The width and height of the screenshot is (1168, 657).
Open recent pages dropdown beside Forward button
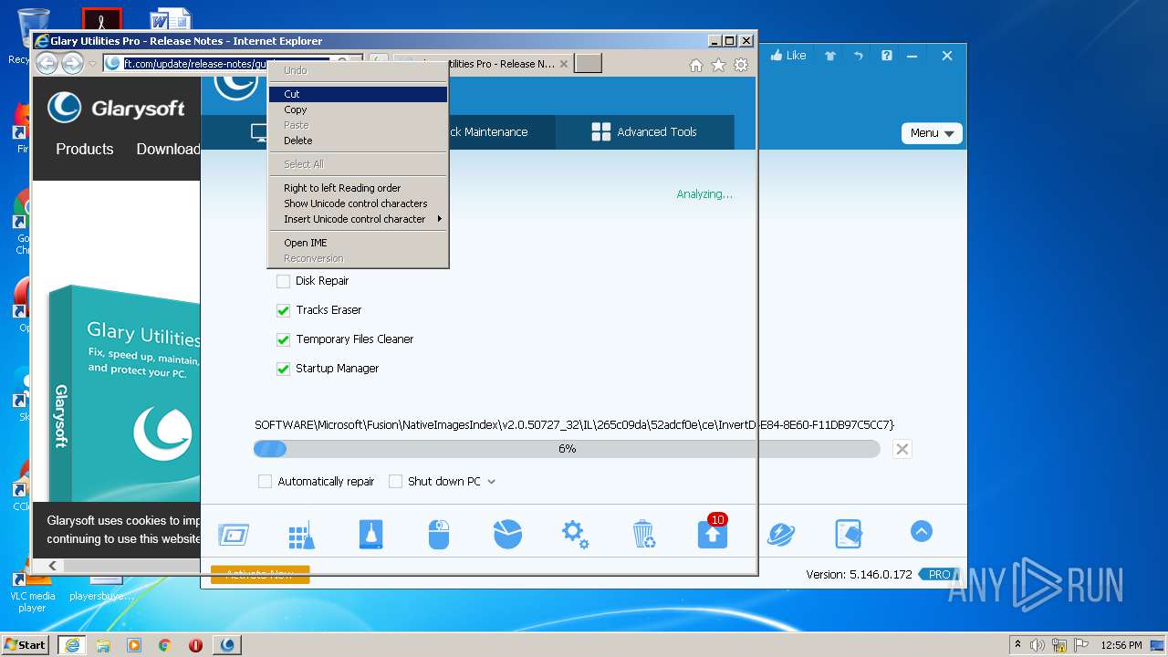tap(92, 64)
